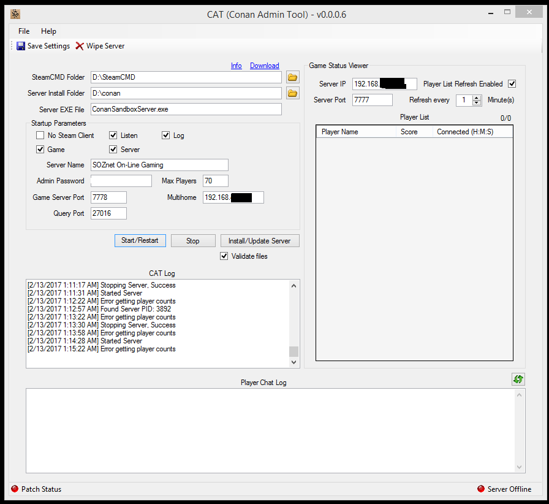Toggle the Validate files checkbox
Image resolution: width=549 pixels, height=504 pixels.
(224, 256)
